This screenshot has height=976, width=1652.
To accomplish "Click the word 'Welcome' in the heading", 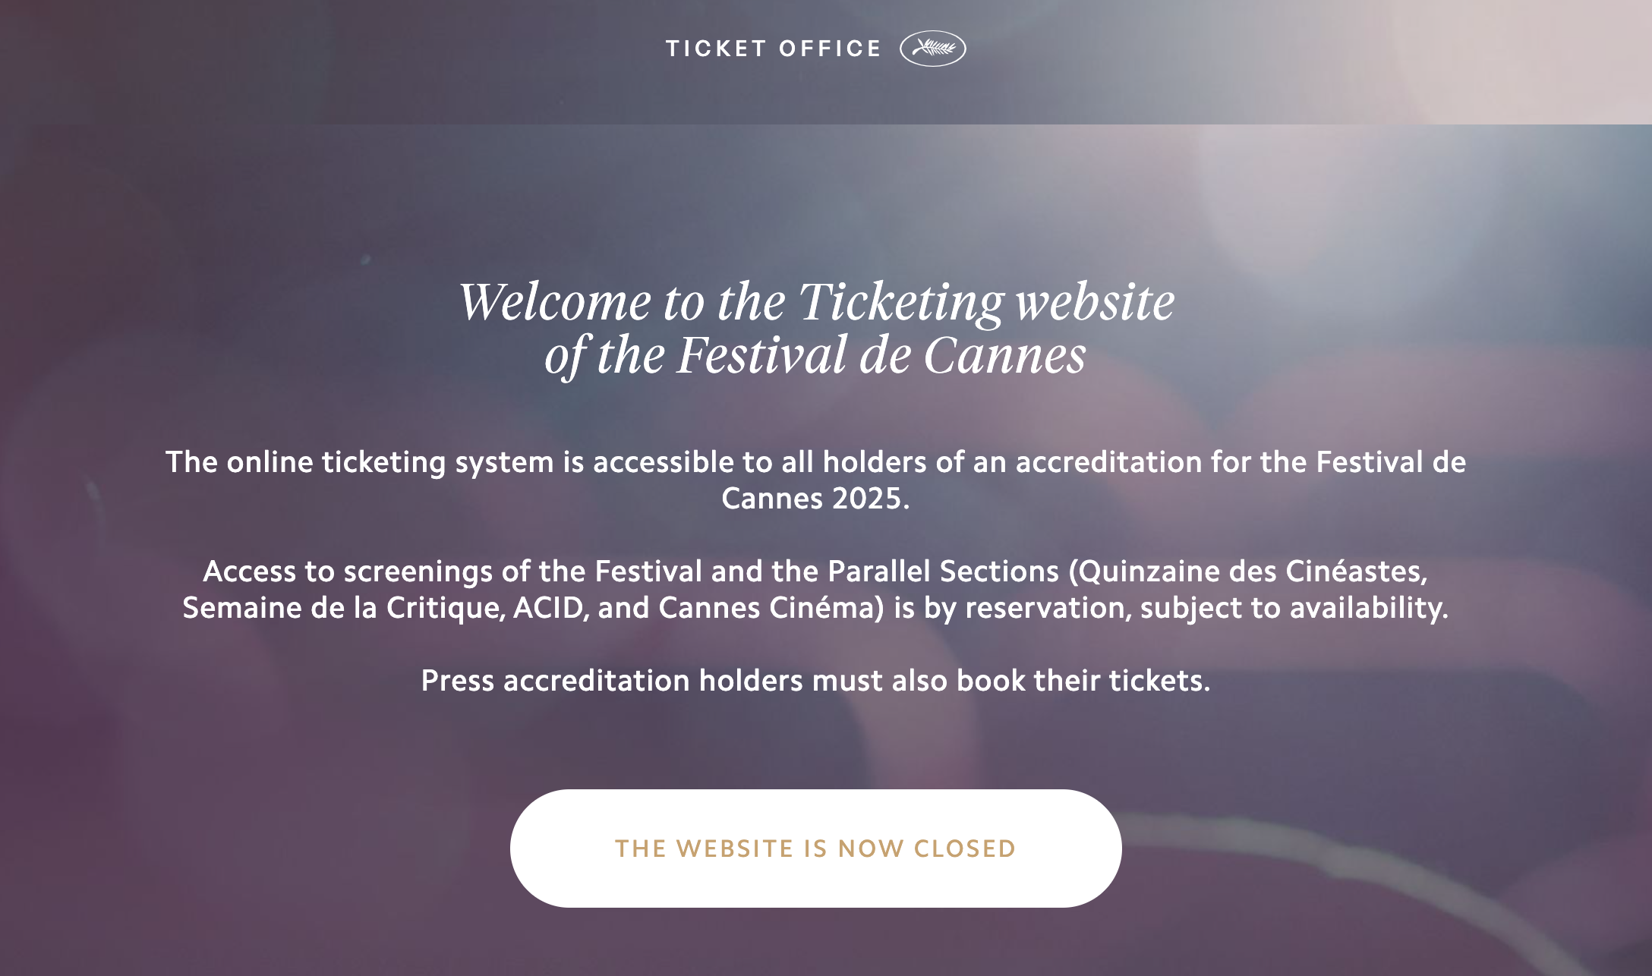I will 554,302.
